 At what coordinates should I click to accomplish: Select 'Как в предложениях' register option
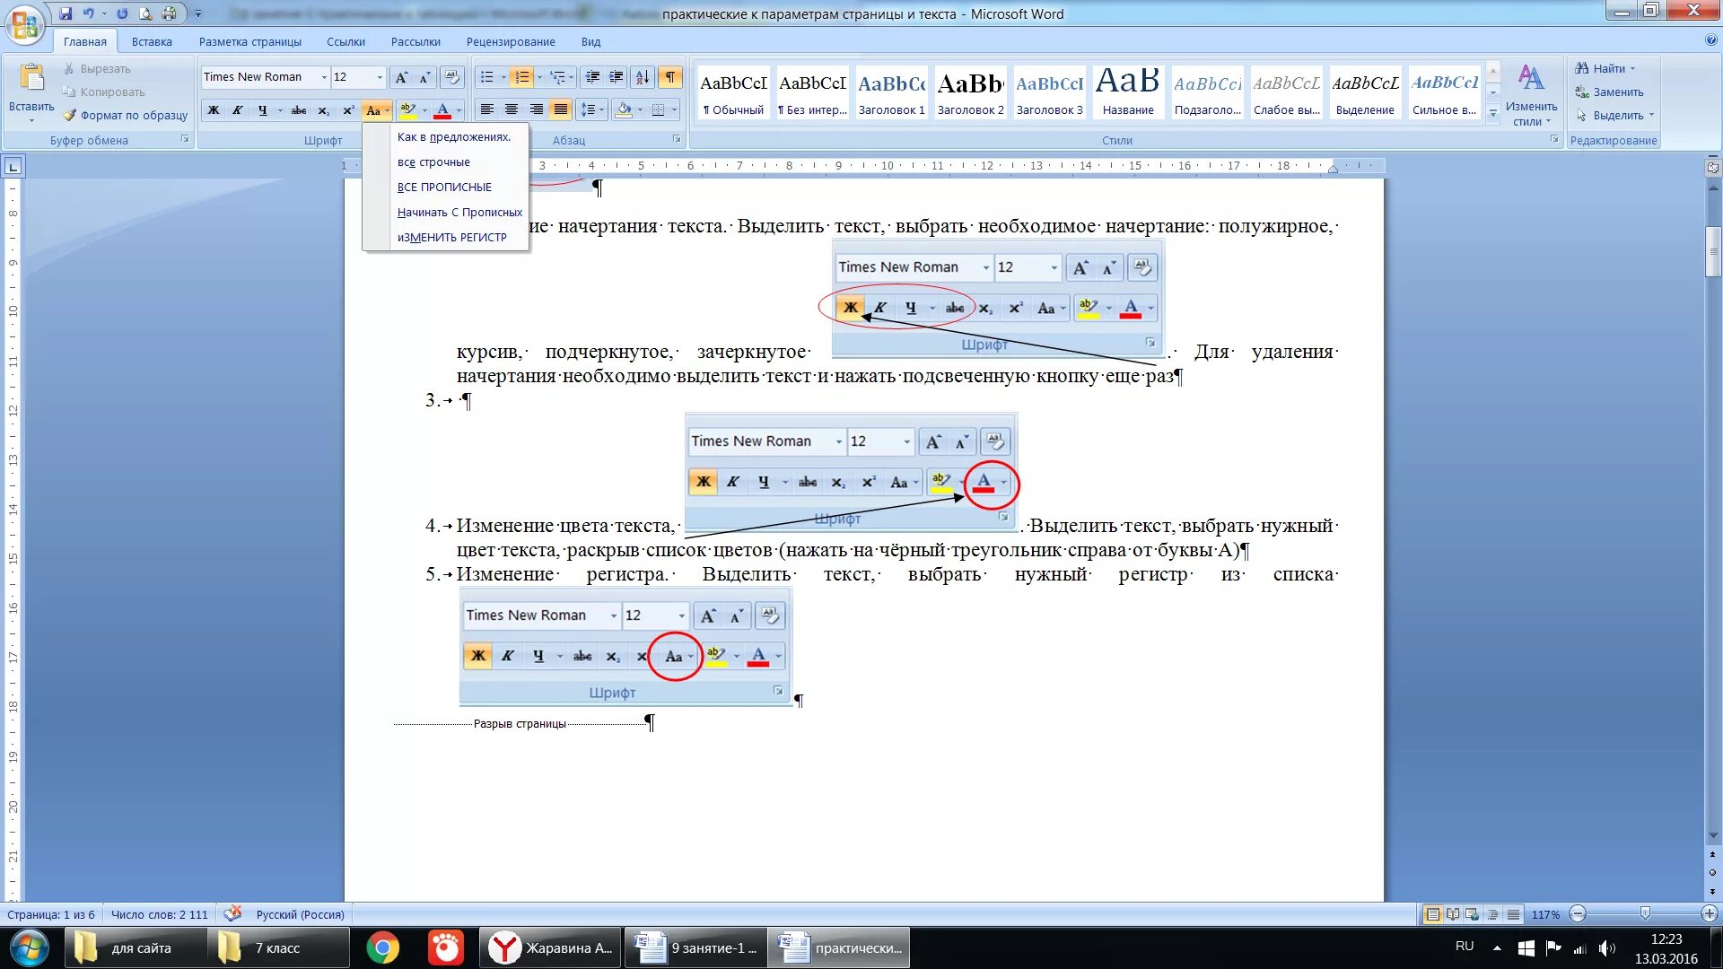point(453,136)
